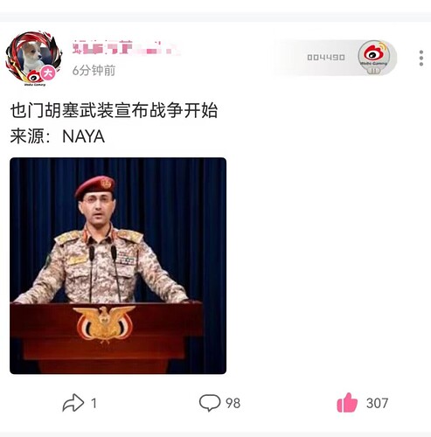Viewport: 431px width, 437px height.
Task: Click the post text '也门胡塞武装宣布战争开始'
Action: (x=114, y=110)
